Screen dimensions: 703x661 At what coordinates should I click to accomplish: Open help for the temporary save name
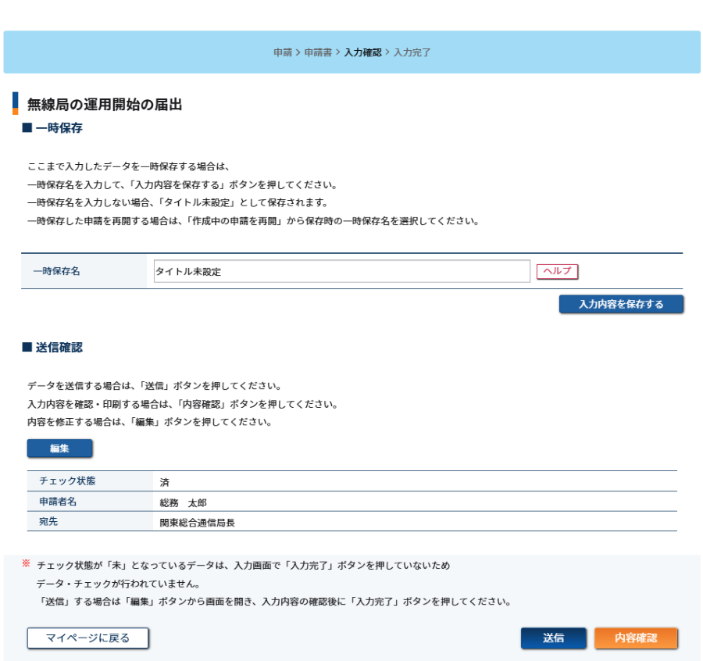(x=556, y=270)
